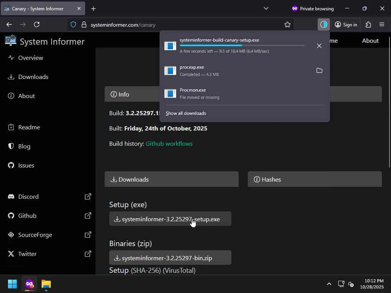
Task: Open the private browser taskbar icon
Action: point(29,284)
